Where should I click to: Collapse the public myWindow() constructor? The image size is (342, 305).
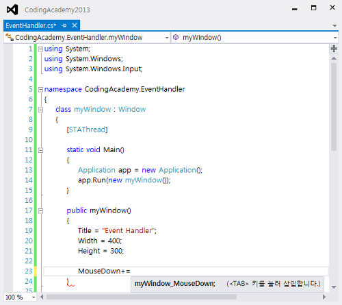point(40,211)
